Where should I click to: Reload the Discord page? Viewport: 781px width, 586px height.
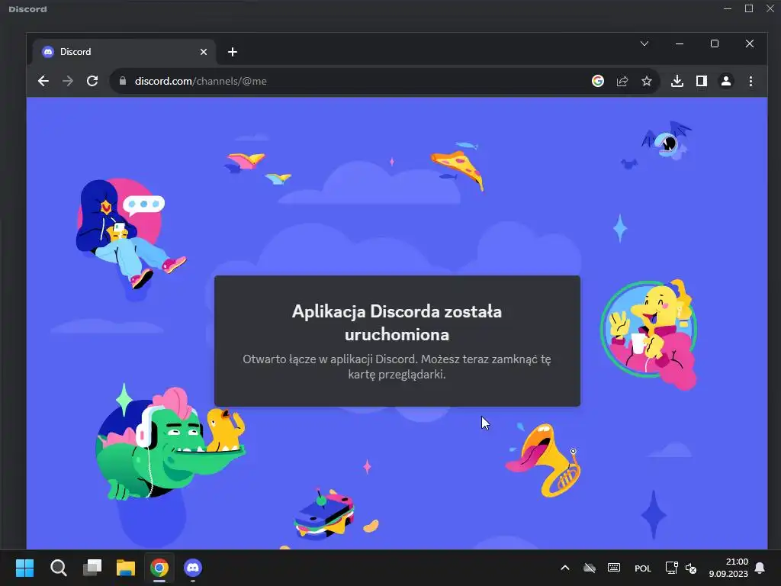[92, 81]
